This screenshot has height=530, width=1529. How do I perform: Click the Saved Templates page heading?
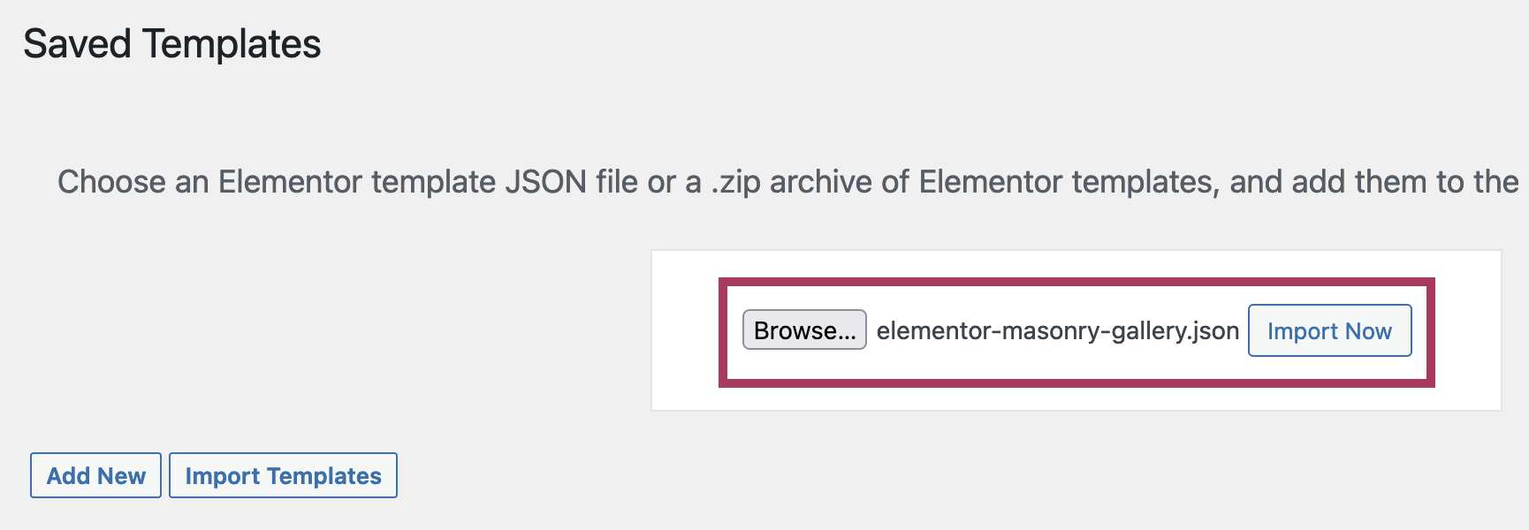pos(172,44)
